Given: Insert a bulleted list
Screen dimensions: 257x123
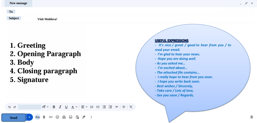Looking at the screenshot, I should coord(98,107).
